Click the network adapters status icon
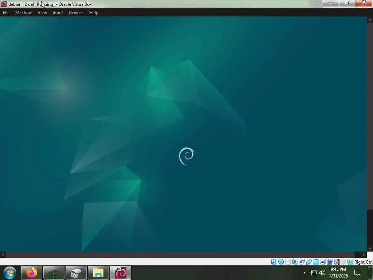 pyautogui.click(x=302, y=262)
